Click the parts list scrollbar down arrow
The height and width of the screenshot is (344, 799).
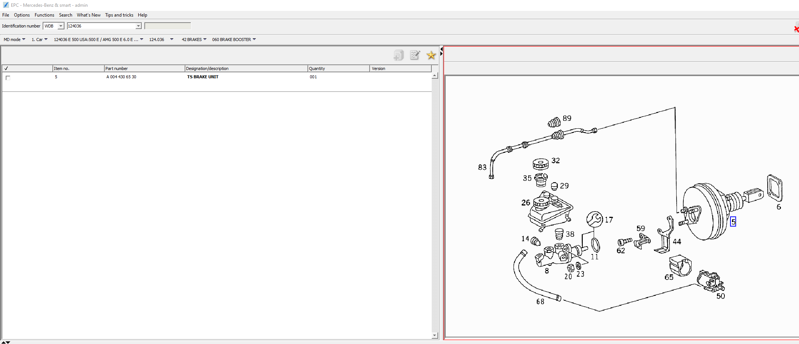(435, 335)
